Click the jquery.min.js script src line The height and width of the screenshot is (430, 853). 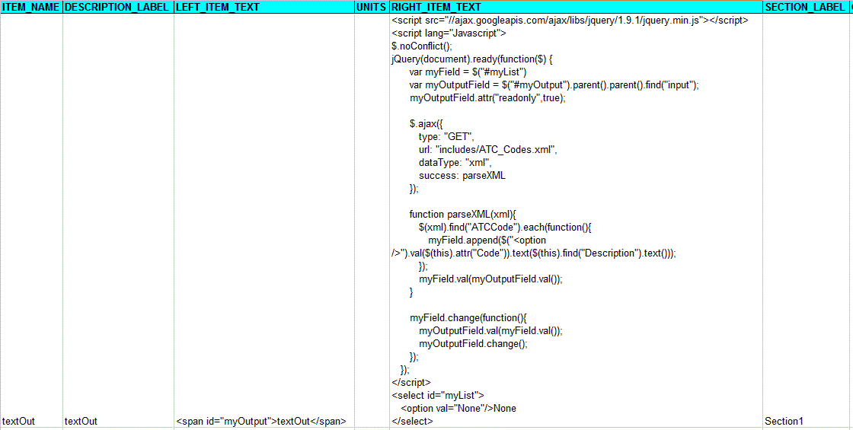point(567,21)
